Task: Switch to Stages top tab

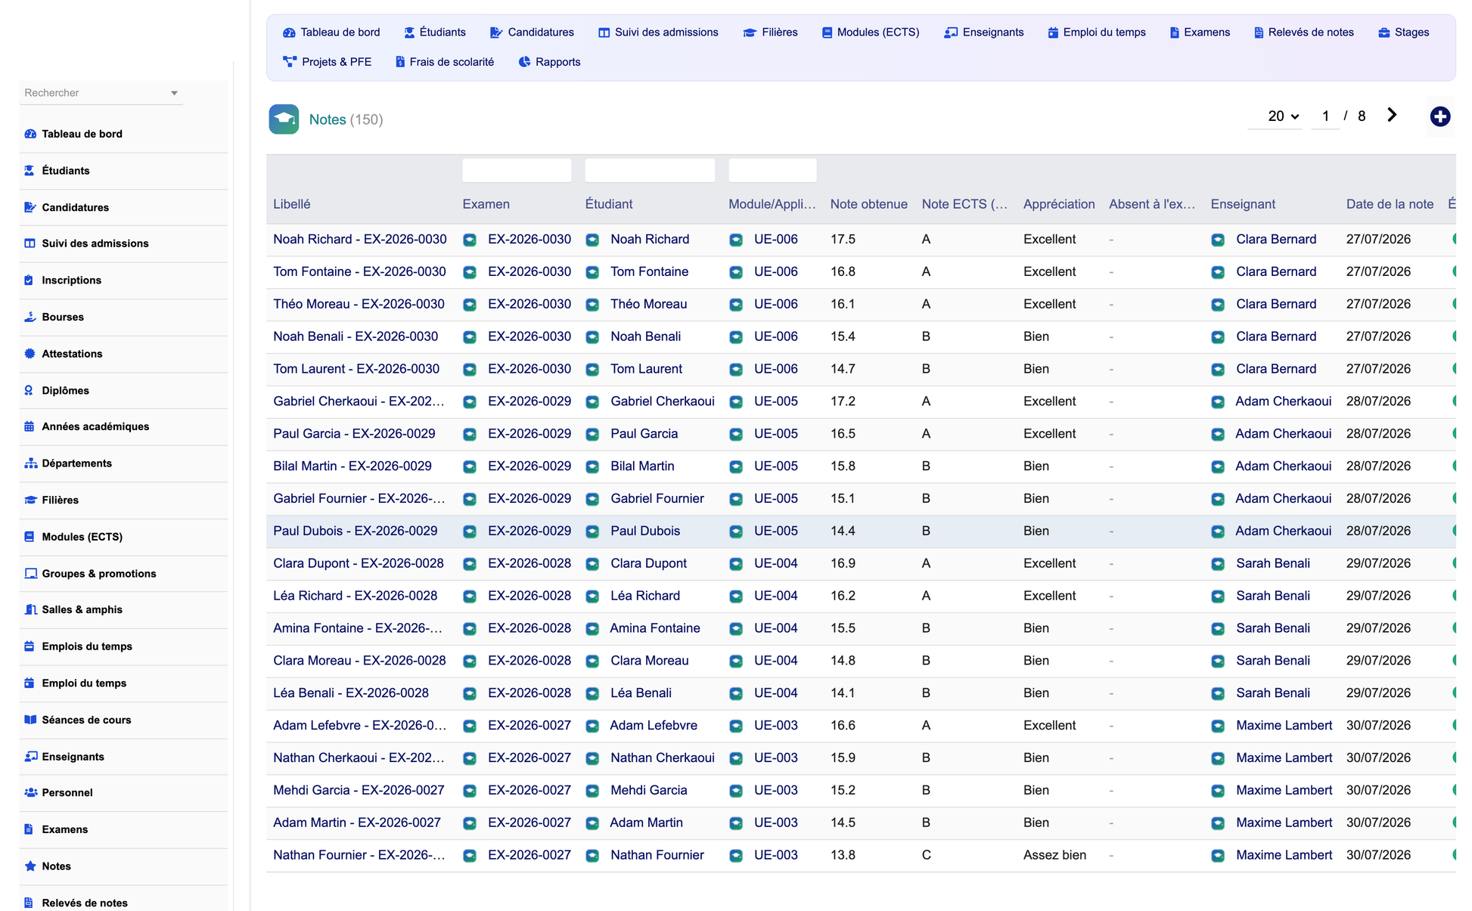Action: [x=1403, y=33]
